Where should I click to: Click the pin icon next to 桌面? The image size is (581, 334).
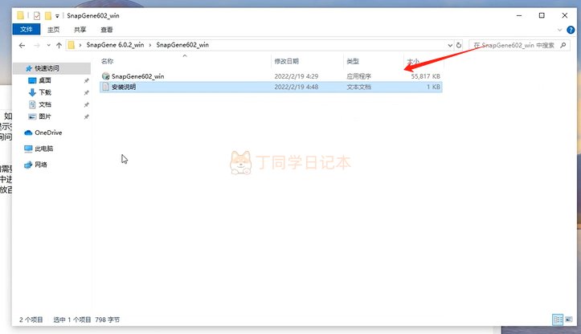(86, 81)
